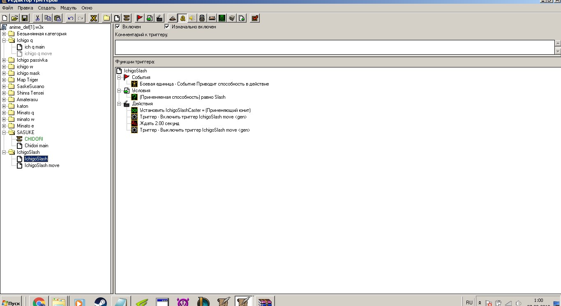This screenshot has width=561, height=306.
Task: Collapse the Действия section
Action: 119,104
